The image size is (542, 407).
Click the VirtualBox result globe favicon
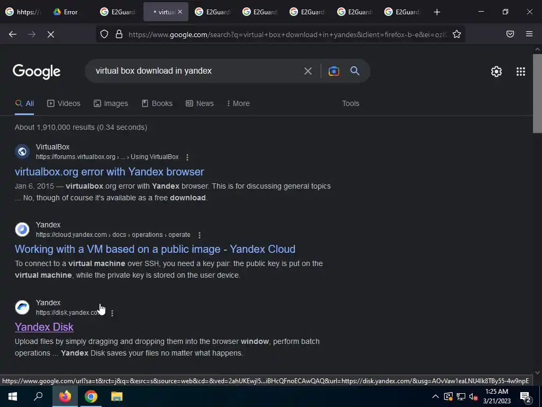pos(22,152)
